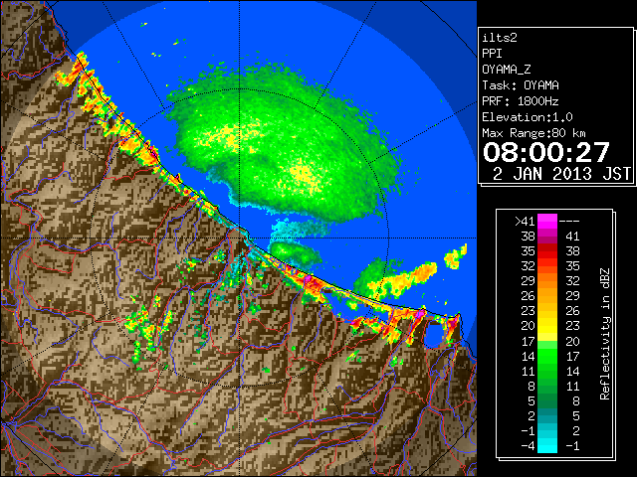Select the "PPI" scan type text
This screenshot has height=477, width=637.
point(492,54)
